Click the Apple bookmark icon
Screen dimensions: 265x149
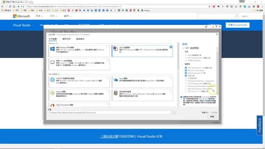tap(84, 10)
